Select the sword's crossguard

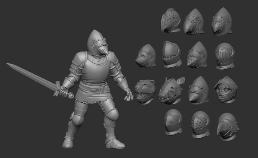56,88
